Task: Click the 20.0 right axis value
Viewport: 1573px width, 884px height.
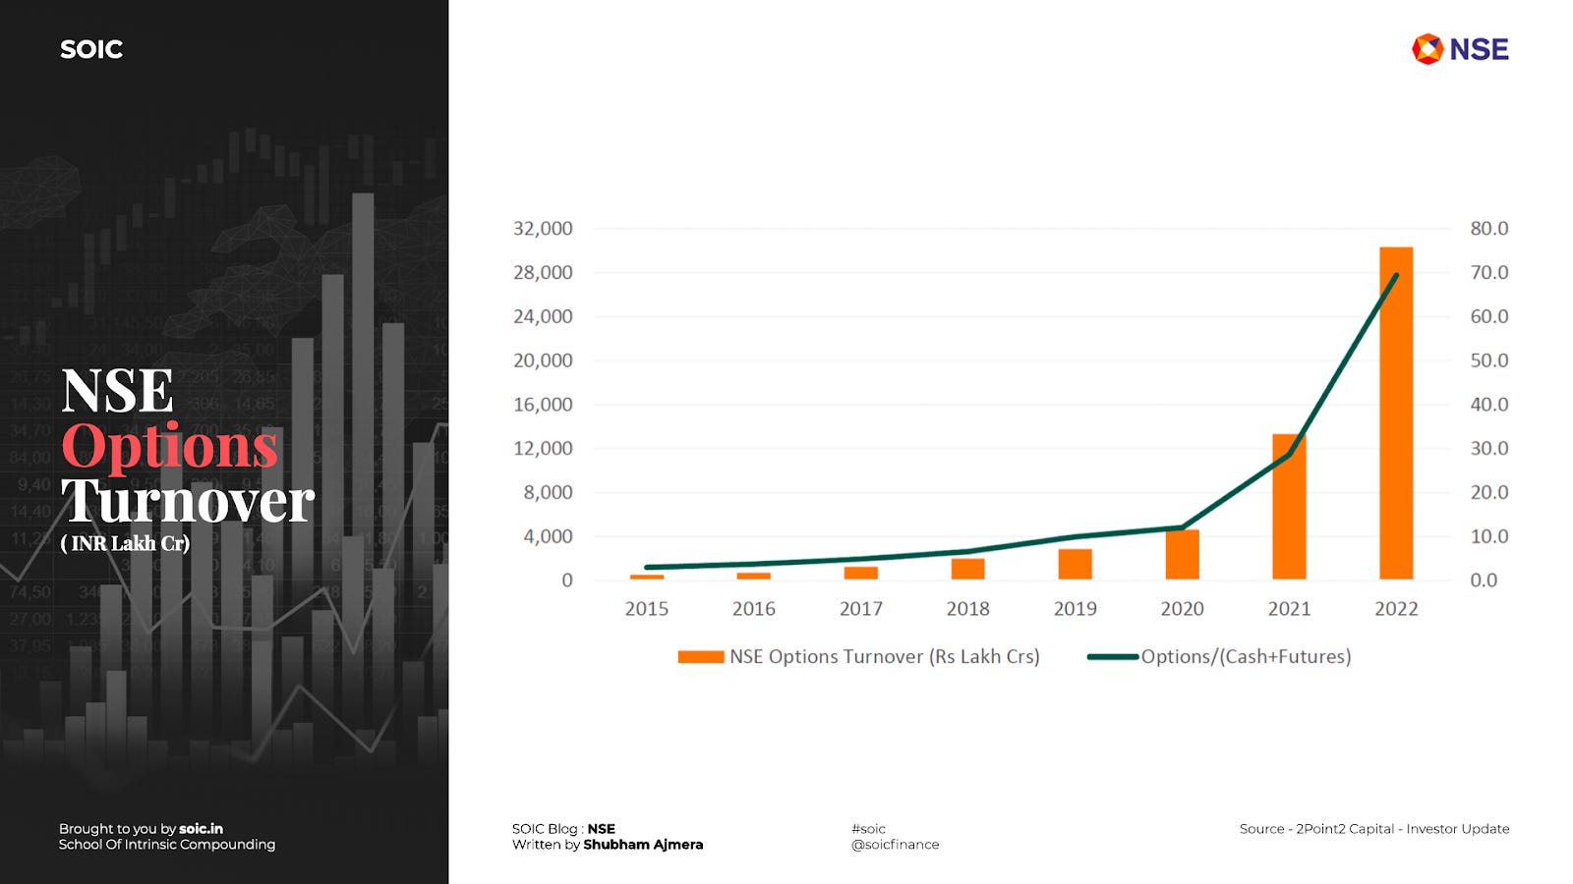Action: [x=1488, y=492]
